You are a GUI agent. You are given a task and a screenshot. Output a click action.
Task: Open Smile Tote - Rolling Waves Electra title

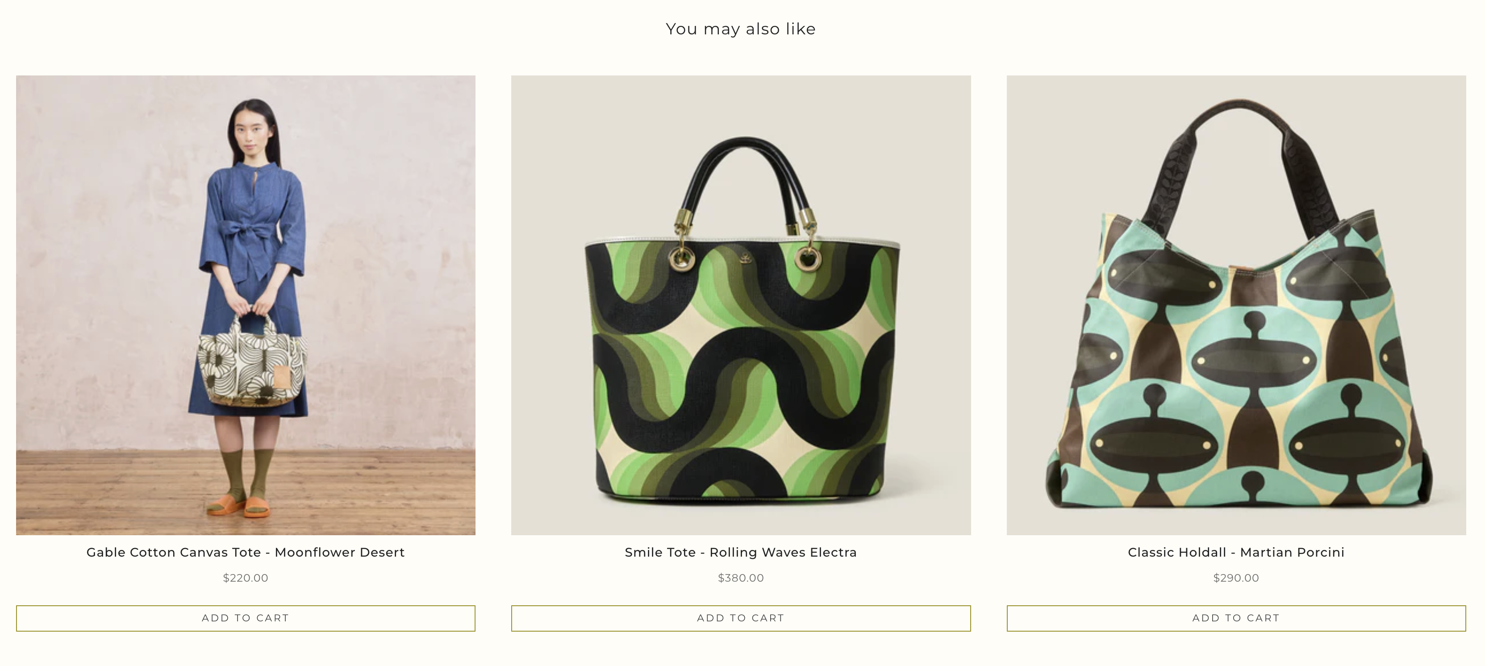click(741, 552)
